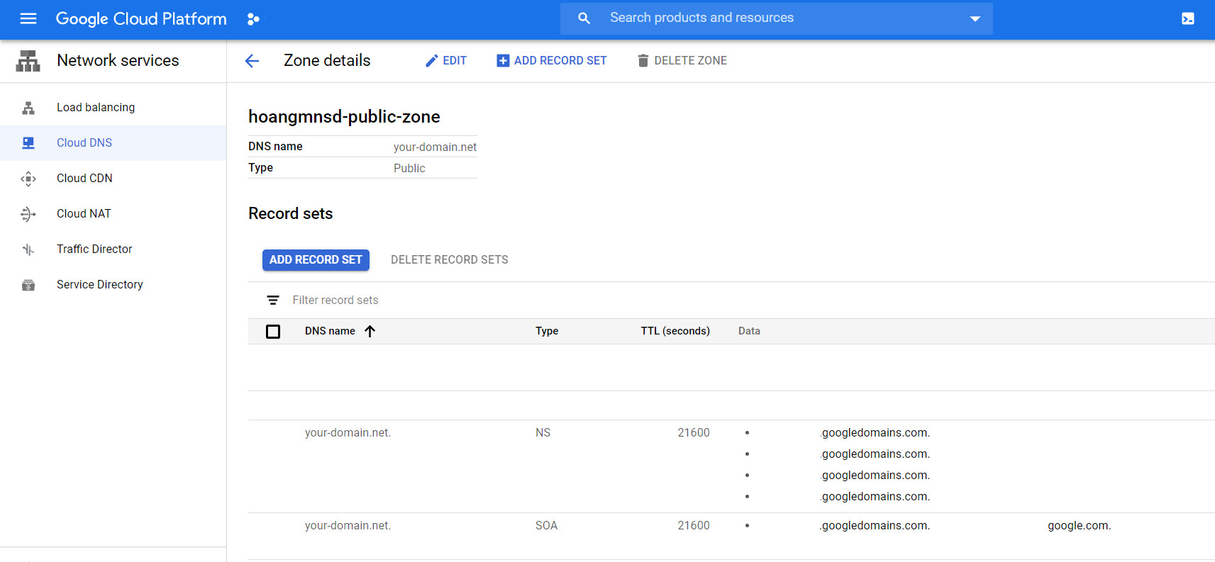Image resolution: width=1215 pixels, height=562 pixels.
Task: Toggle the DNS name sort arrow
Action: [x=370, y=331]
